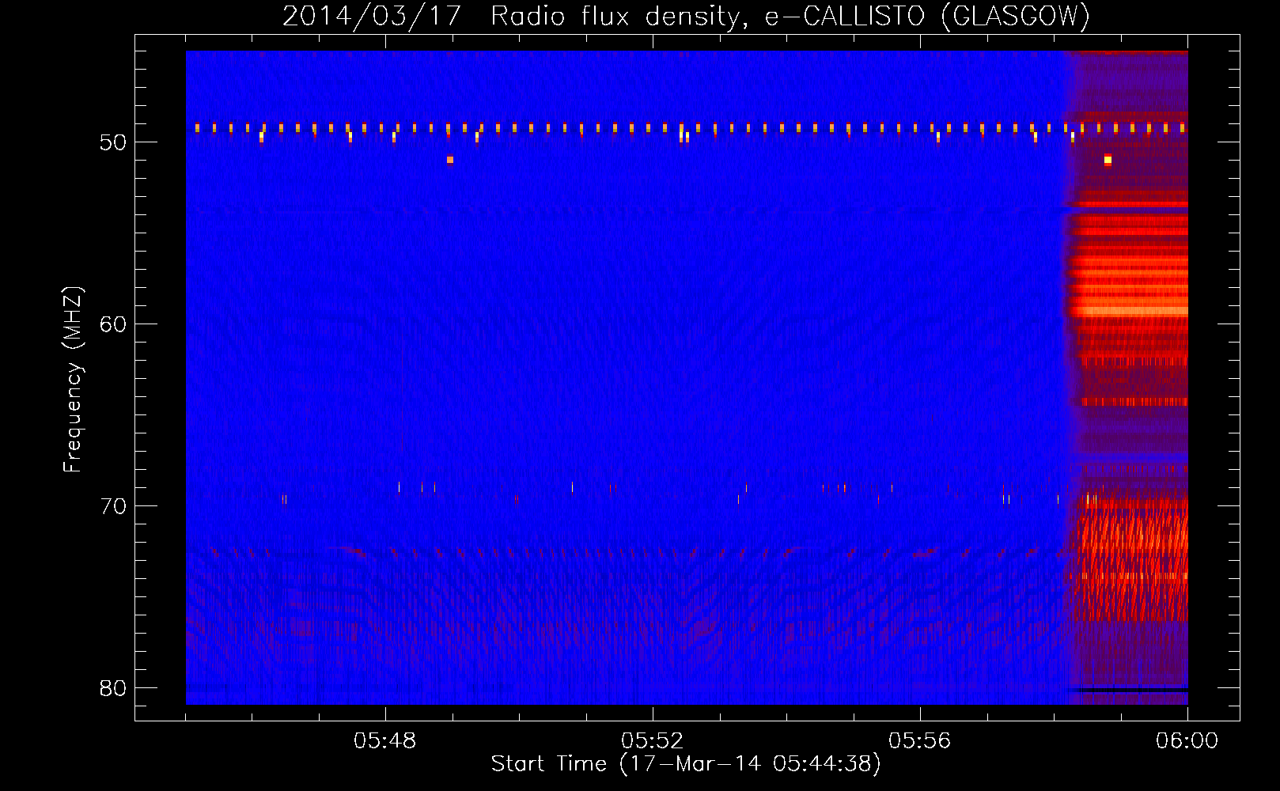
Task: Click the 05:56 time tick label
Action: point(920,741)
